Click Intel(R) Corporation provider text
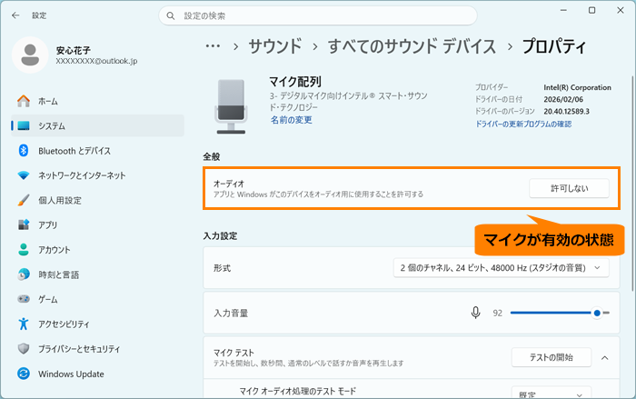 click(x=577, y=87)
